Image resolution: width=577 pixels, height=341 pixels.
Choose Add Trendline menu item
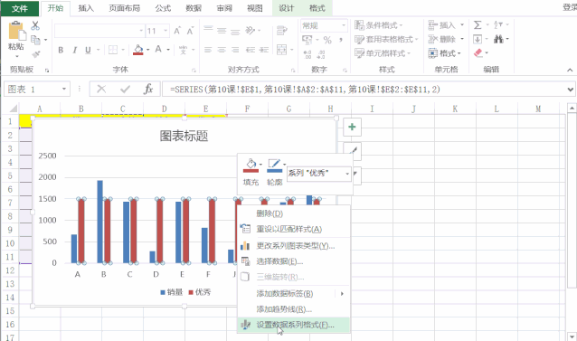[294, 309]
